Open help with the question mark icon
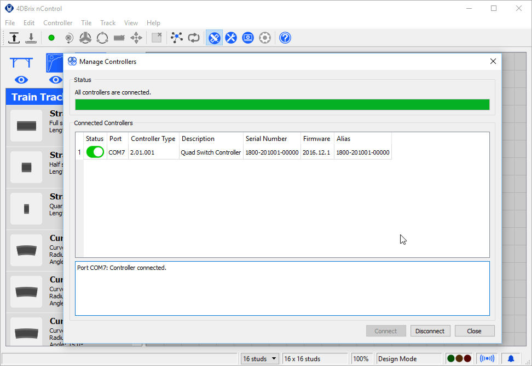 (285, 38)
